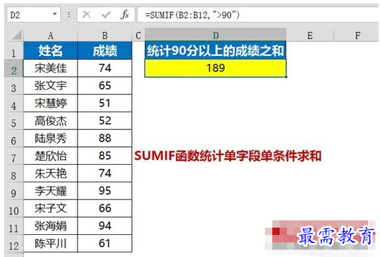This screenshot has height=257, width=380.
Task: Click the enter checkmark icon in formula bar
Action: pos(106,15)
